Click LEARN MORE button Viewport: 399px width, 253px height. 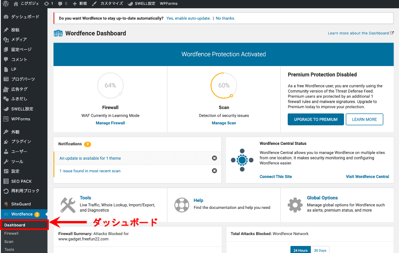[x=364, y=119]
